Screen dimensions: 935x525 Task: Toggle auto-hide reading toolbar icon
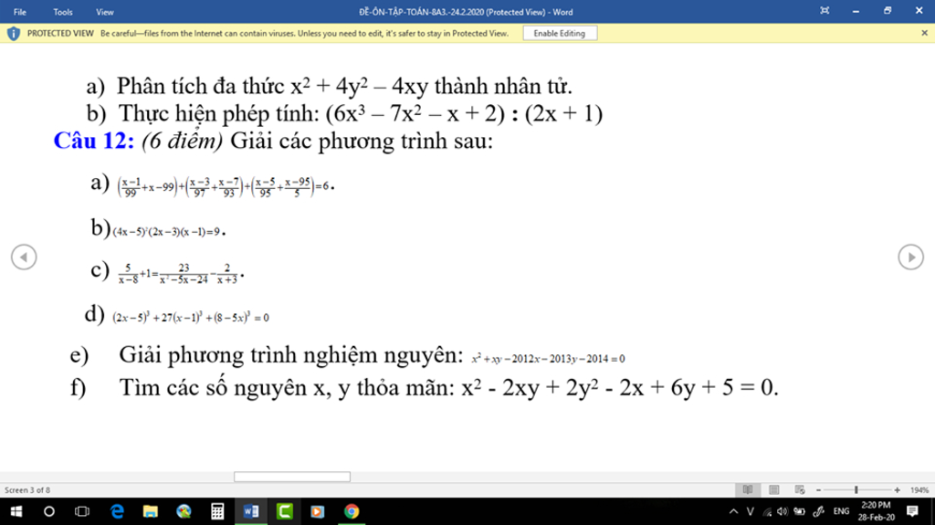825,11
